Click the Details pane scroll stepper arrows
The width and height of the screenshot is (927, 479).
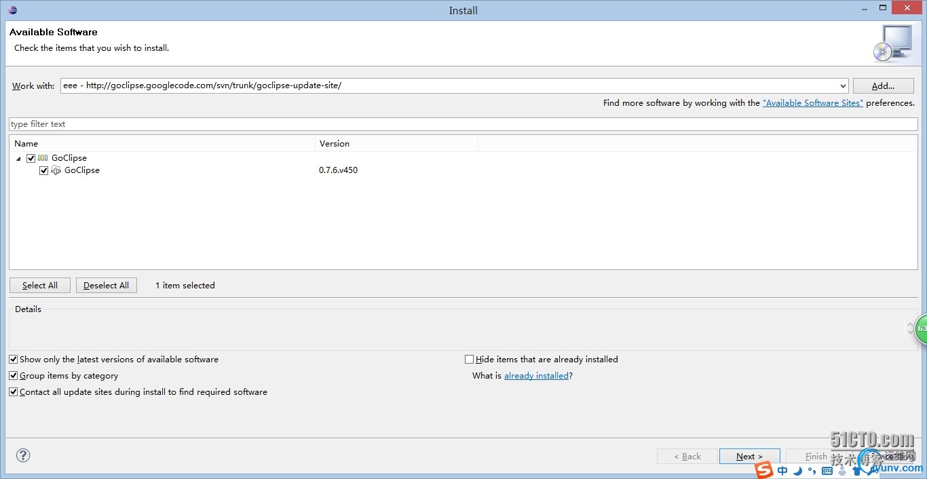(910, 328)
